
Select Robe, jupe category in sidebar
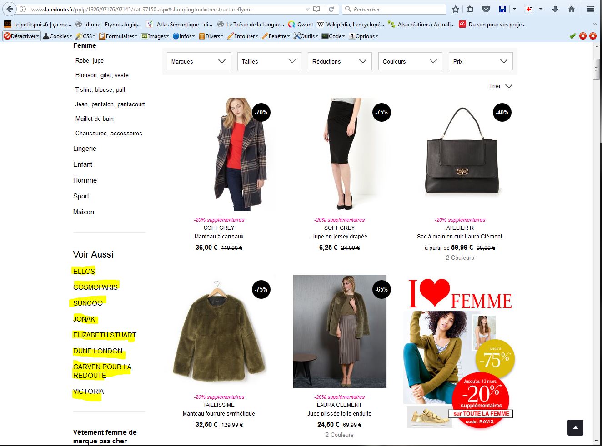click(90, 60)
